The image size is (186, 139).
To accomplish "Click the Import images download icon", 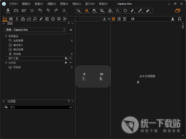I will pyautogui.click(x=8, y=11).
